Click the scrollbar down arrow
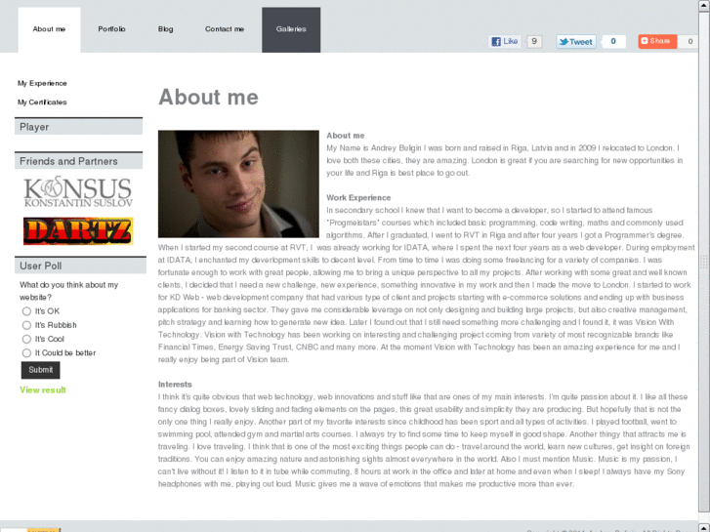This screenshot has width=710, height=532. [x=704, y=527]
